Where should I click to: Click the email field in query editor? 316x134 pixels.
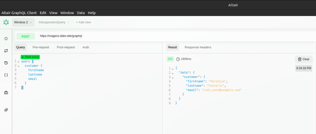tap(33, 79)
